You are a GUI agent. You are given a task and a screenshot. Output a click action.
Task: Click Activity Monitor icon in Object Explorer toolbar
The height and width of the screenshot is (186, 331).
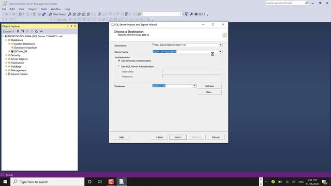click(x=41, y=32)
